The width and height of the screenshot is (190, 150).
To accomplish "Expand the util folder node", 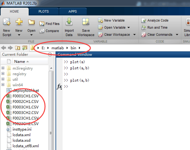I will coord(3,79).
